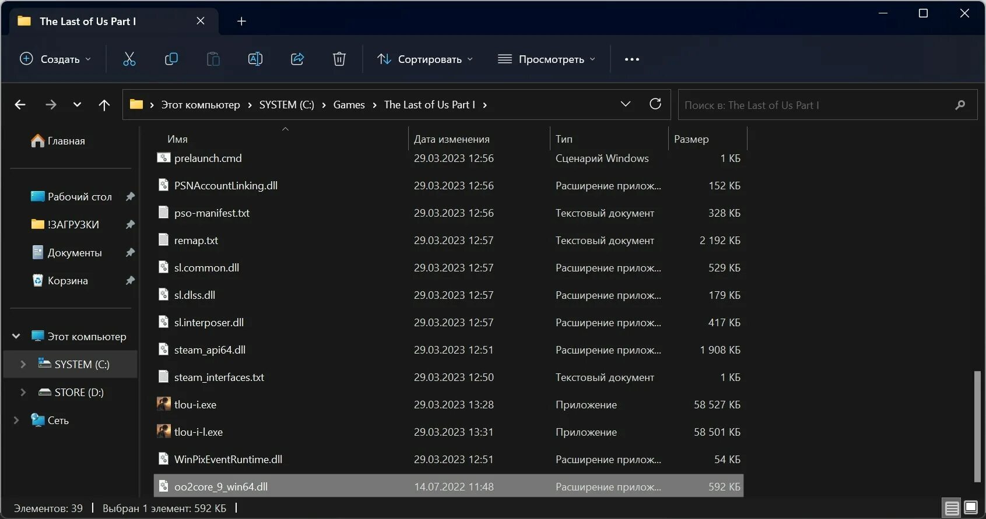Click pin icon next to Документы
Screen dimensions: 986x519
point(130,252)
